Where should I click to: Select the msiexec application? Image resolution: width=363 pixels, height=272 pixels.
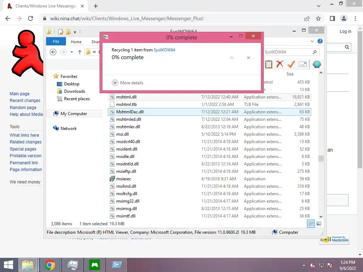pyautogui.click(x=209, y=179)
